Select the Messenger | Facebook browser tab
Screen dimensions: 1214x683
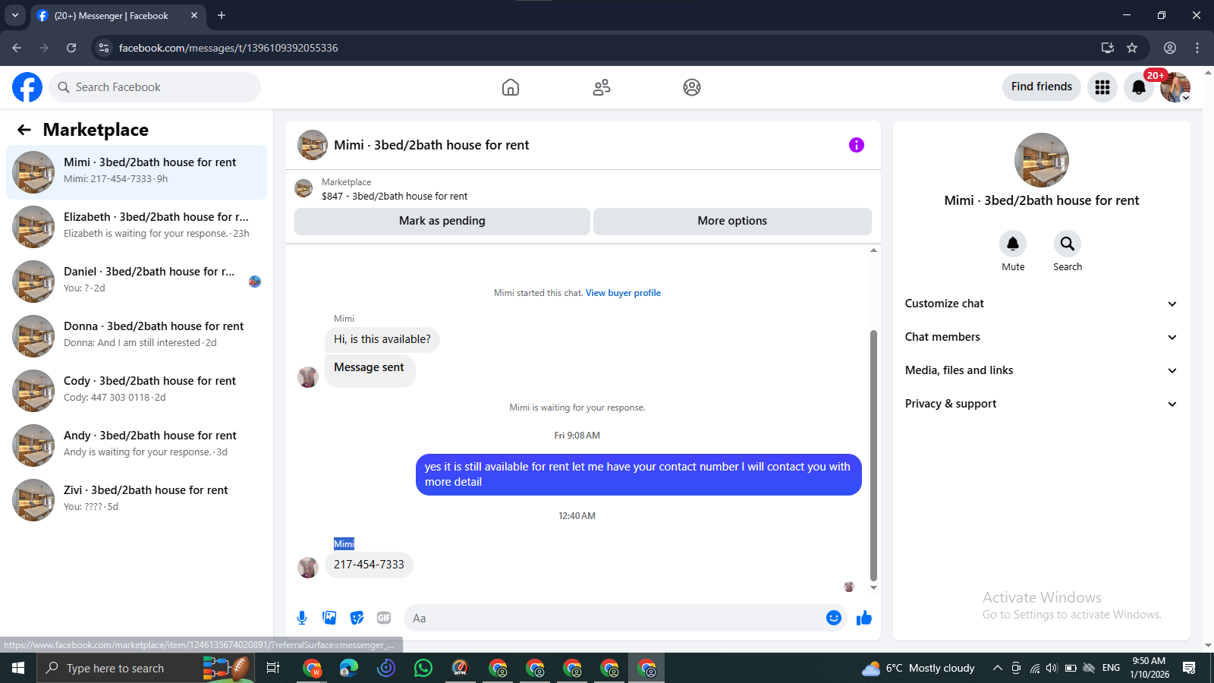click(x=120, y=15)
